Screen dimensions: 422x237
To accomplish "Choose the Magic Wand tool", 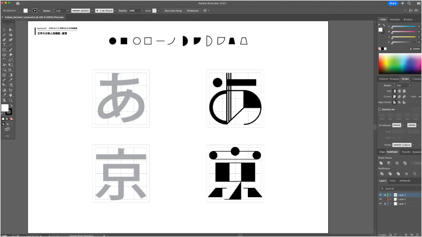I will 4,35.
